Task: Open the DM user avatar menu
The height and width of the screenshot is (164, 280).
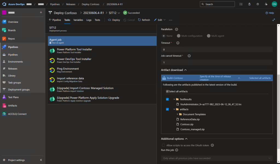Action: click(274, 4)
